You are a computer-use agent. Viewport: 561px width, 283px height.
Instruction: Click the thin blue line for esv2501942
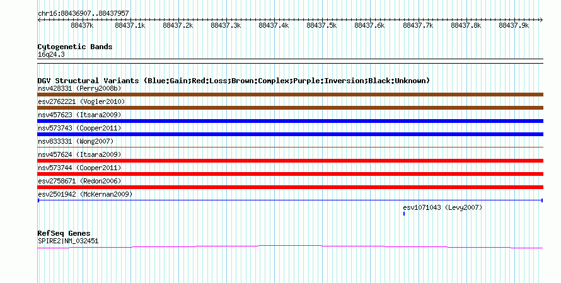tap(290, 200)
